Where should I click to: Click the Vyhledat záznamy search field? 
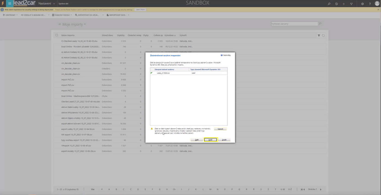(x=294, y=24)
